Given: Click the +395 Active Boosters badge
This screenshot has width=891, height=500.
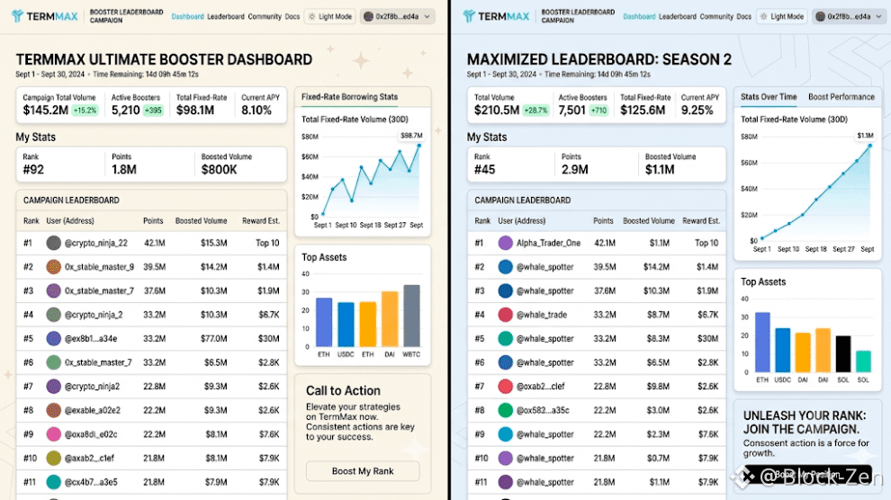Looking at the screenshot, I should [153, 111].
